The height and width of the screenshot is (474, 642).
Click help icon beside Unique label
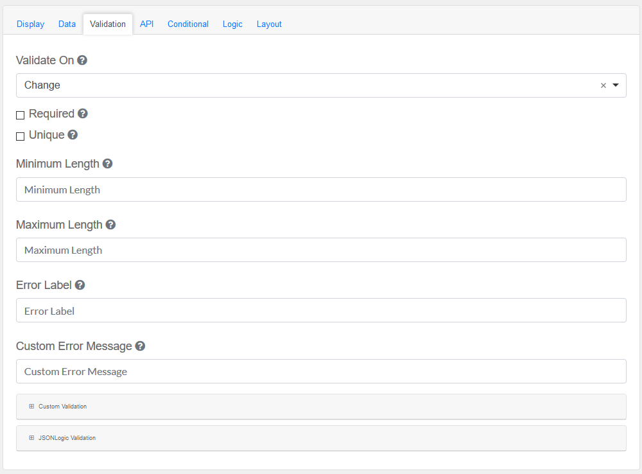tap(73, 135)
